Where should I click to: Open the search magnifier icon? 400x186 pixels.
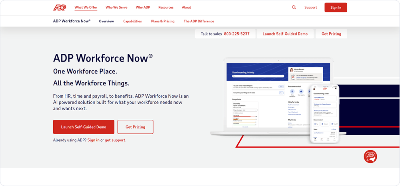294,7
